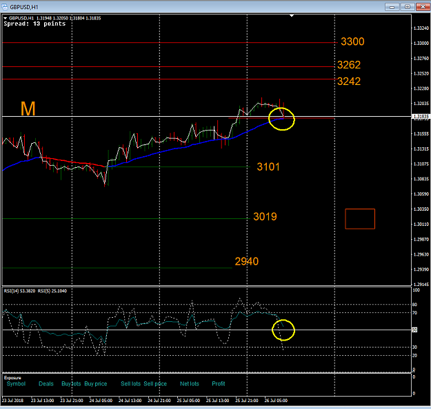Click the Spread: 13 points text

point(34,23)
